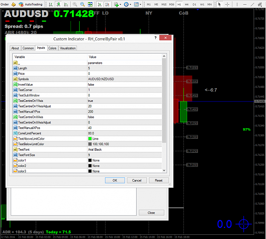Click the Reset button
This screenshot has height=239, width=266.
click(159, 180)
